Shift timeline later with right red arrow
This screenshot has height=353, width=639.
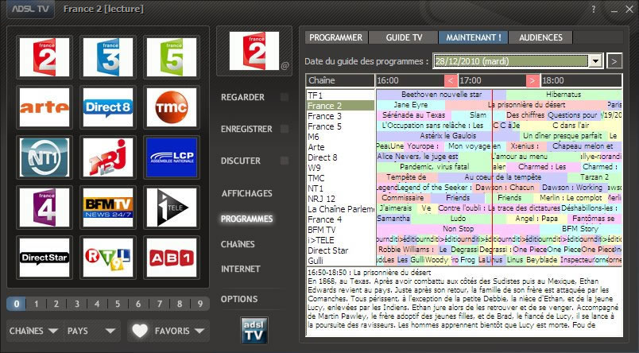[532, 81]
